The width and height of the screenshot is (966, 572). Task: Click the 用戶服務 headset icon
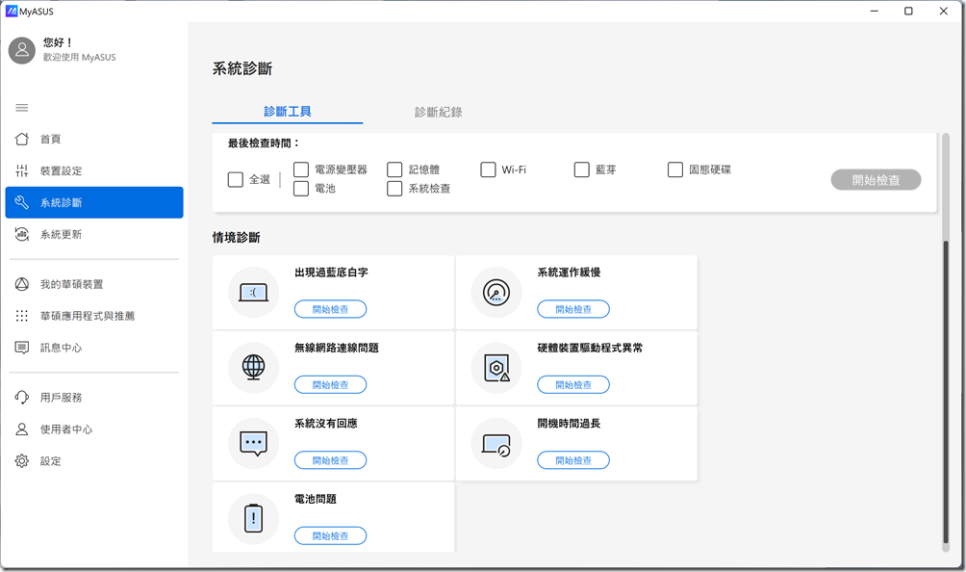click(x=22, y=398)
